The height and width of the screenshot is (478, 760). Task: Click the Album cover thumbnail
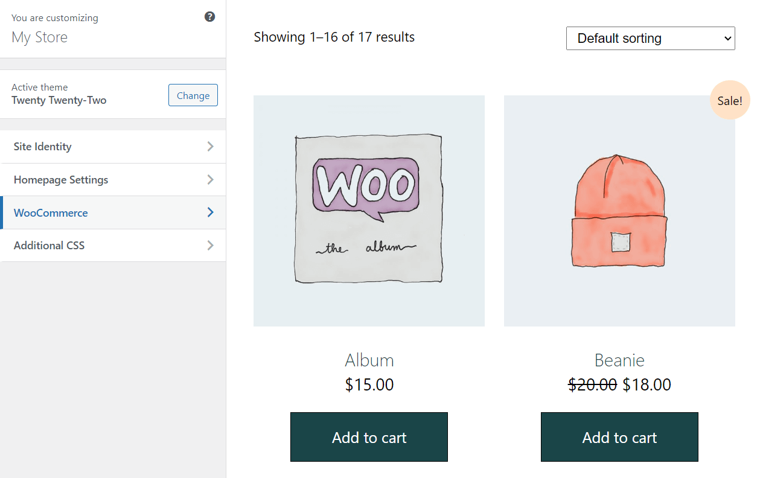click(369, 211)
